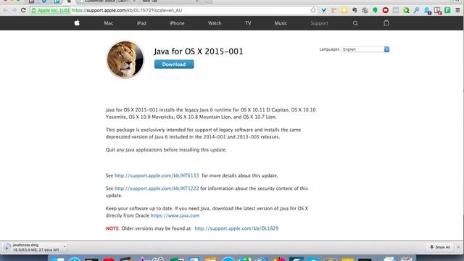Open the Support navigation item
Image resolution: width=464 pixels, height=261 pixels.
pos(319,23)
